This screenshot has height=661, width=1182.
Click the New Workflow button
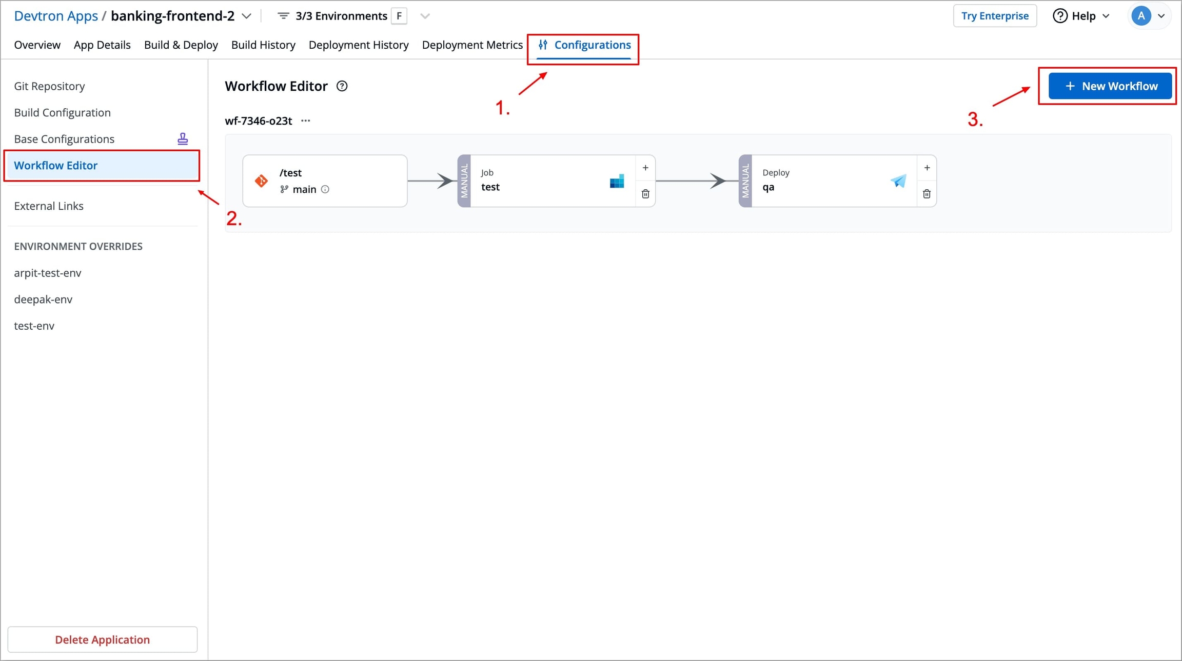(1110, 86)
